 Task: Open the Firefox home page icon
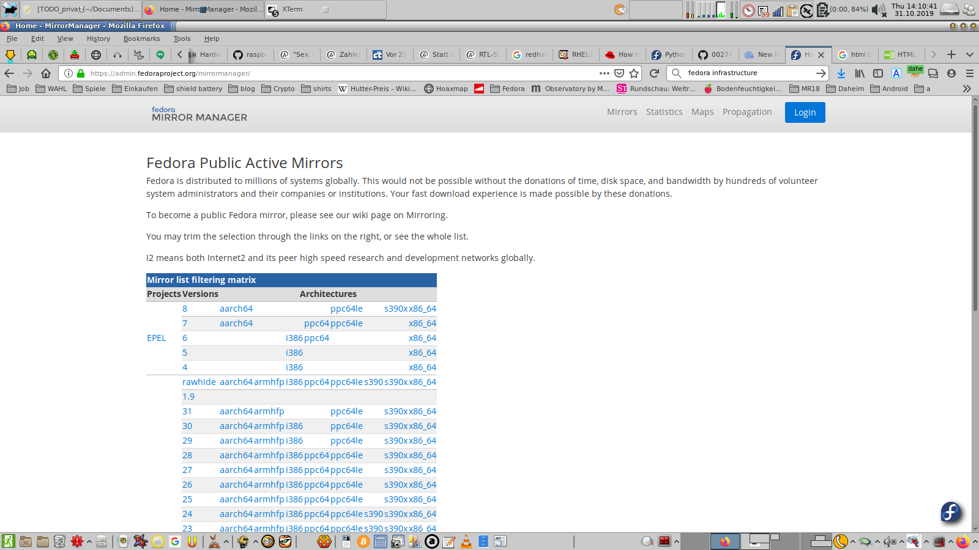46,73
